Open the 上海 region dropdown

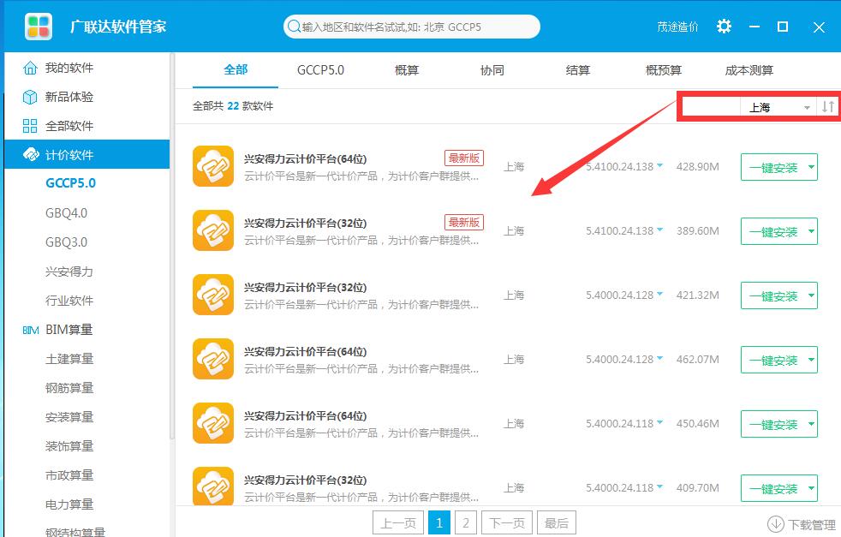[x=778, y=107]
